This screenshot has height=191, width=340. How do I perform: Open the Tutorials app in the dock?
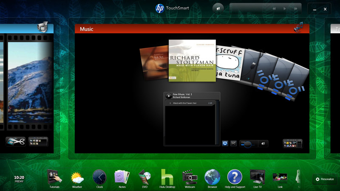[54, 179]
